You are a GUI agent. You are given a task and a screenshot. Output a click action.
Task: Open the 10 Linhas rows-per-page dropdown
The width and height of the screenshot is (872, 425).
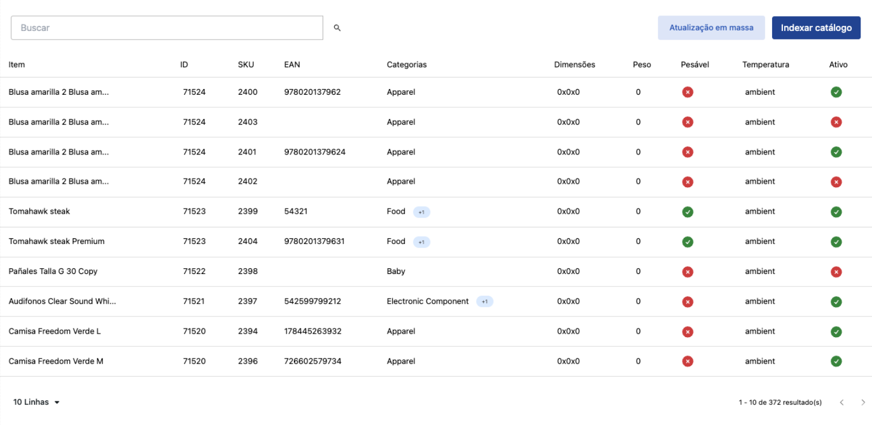(x=37, y=402)
